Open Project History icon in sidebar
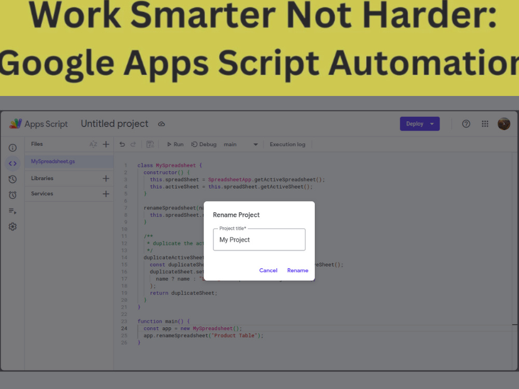The width and height of the screenshot is (519, 389). tap(12, 179)
